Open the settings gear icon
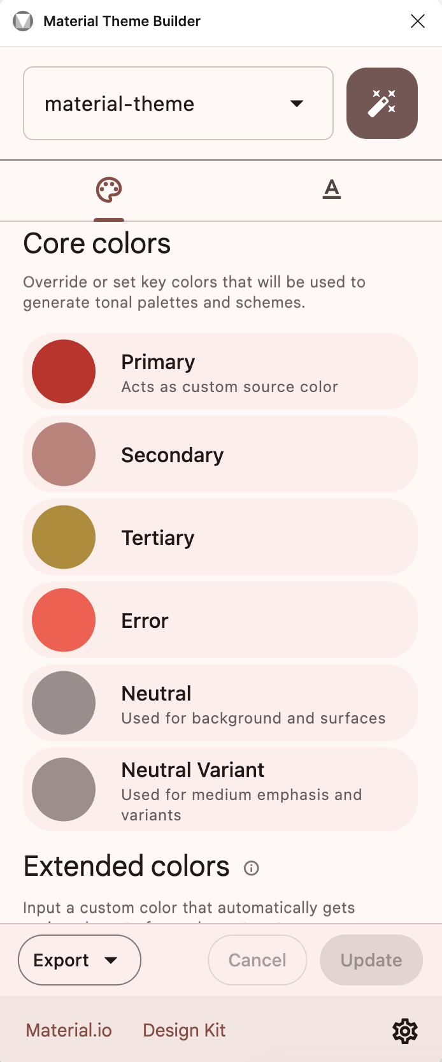 point(404,1031)
